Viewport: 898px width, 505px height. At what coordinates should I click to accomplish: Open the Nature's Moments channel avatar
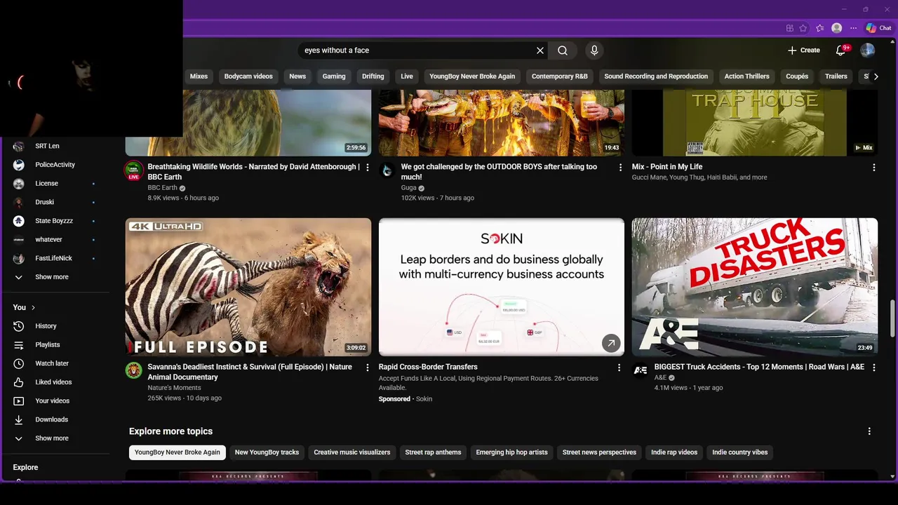134,370
